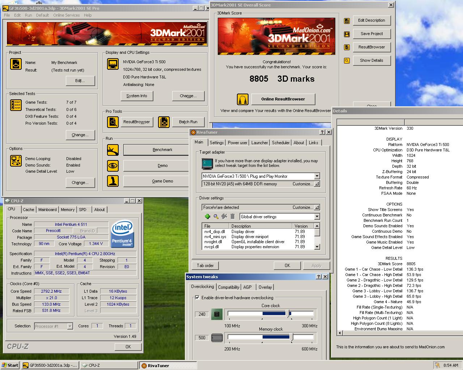Click the Benchmark run icon
The height and width of the screenshot is (370, 463).
pos(113,150)
